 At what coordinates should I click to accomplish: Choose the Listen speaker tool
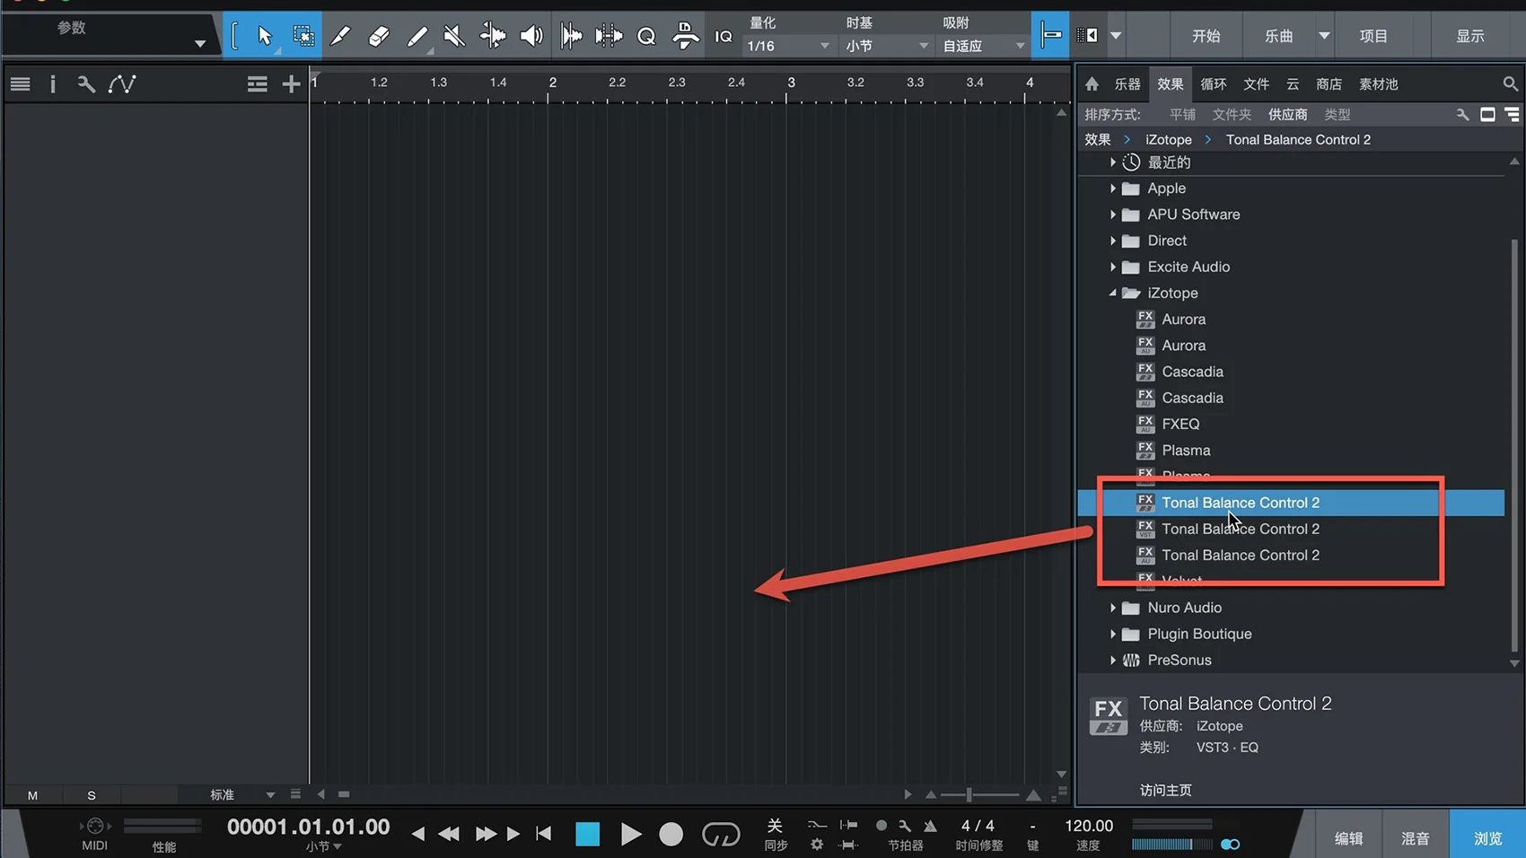tap(531, 36)
